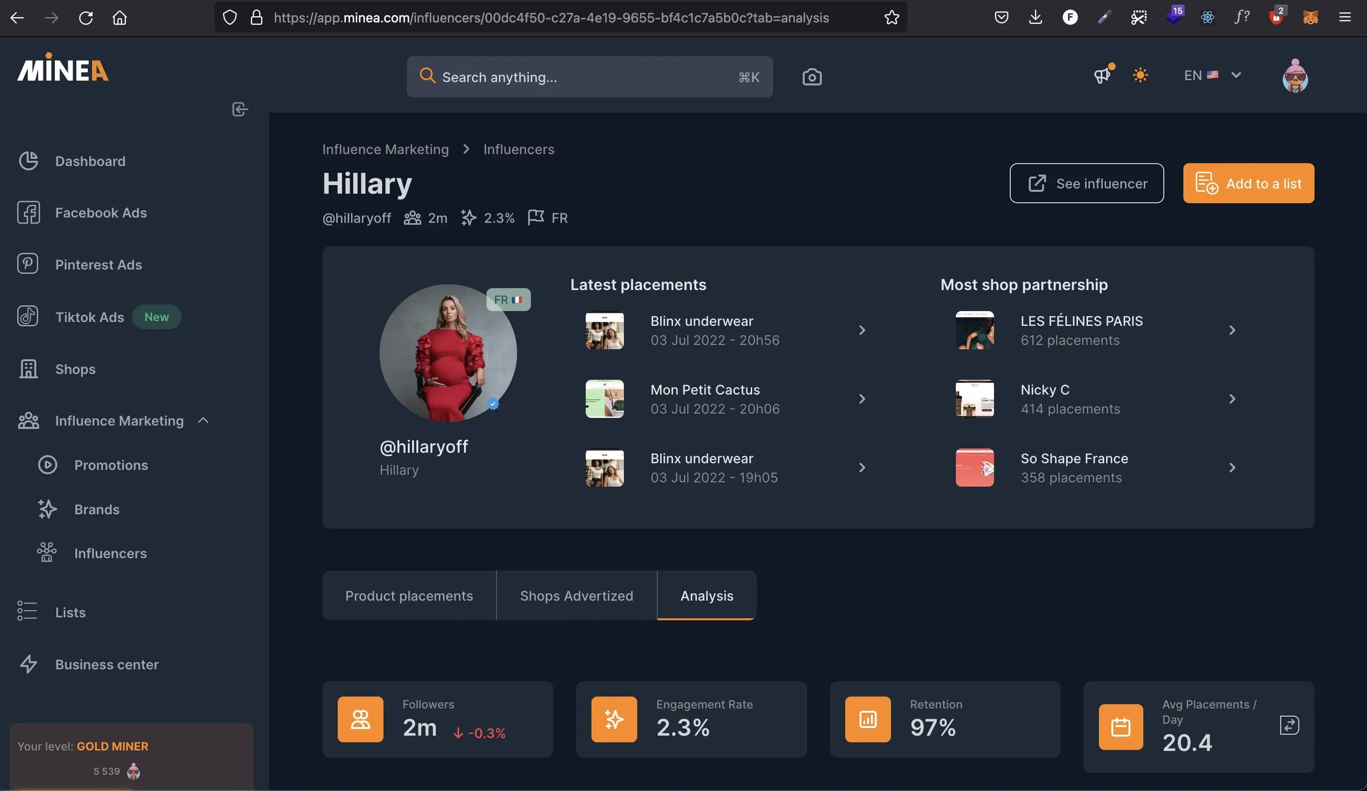
Task: Open the 19h05 Blinx underwear placement chevron
Action: pos(862,468)
